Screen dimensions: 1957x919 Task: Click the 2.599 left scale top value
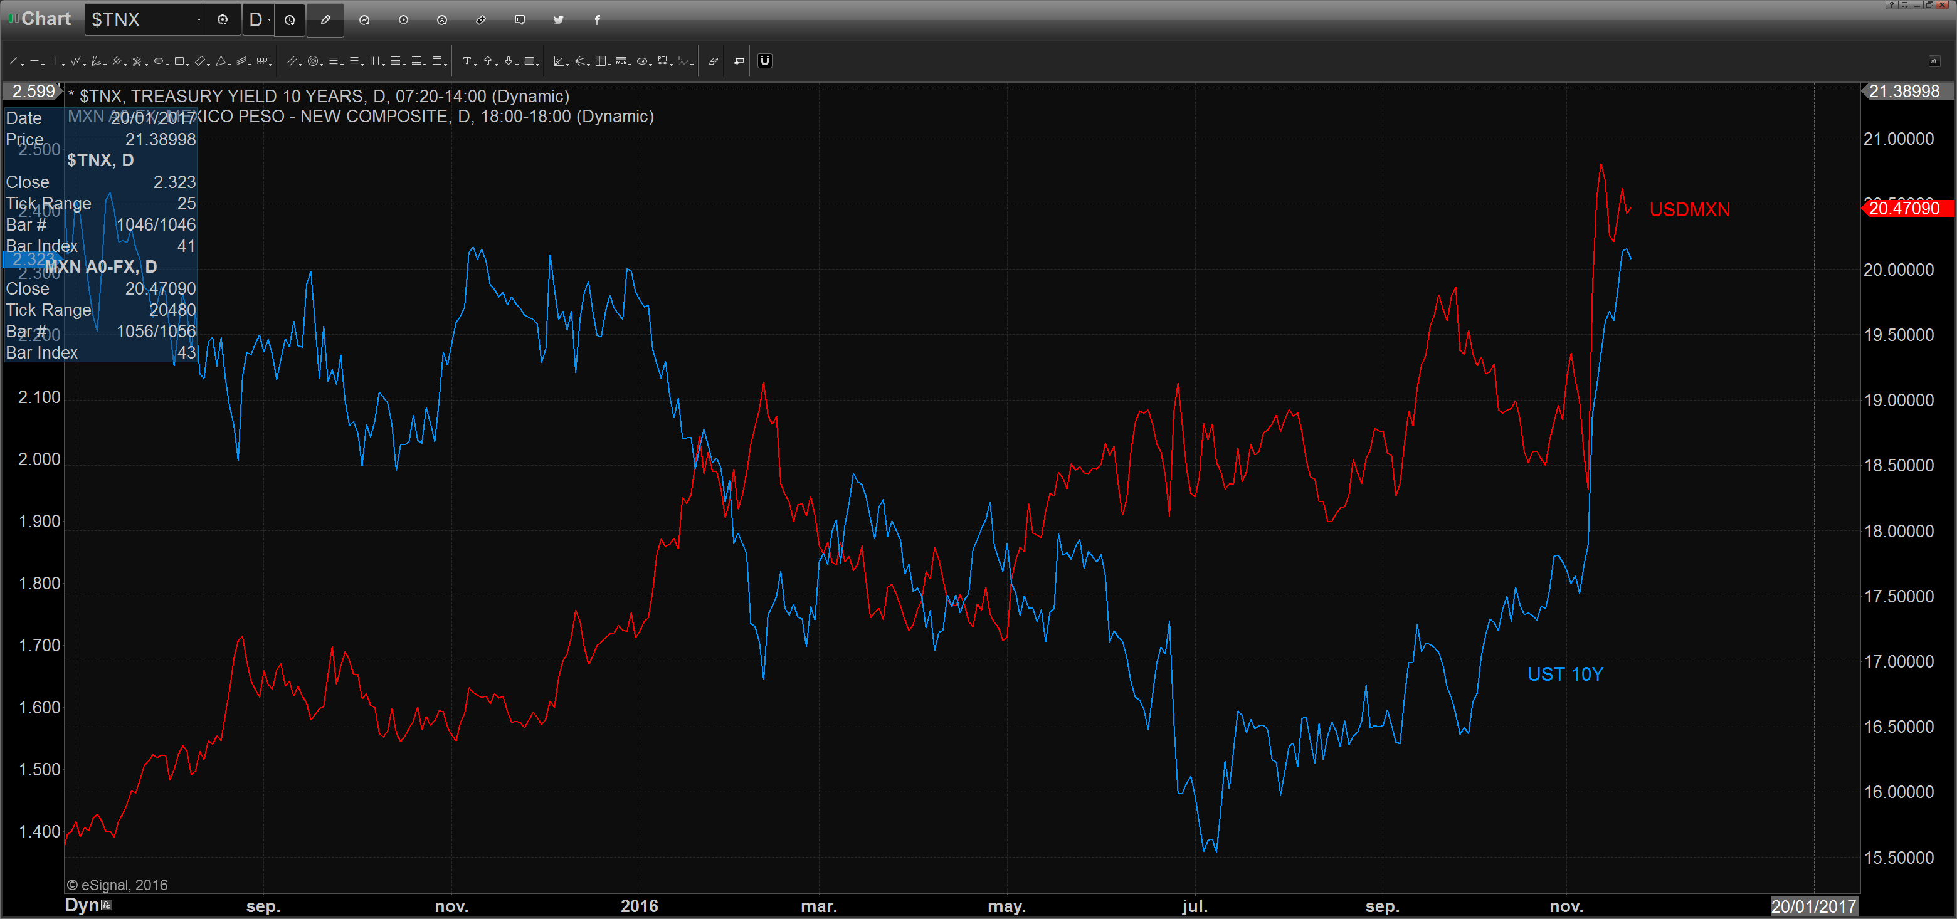point(33,91)
